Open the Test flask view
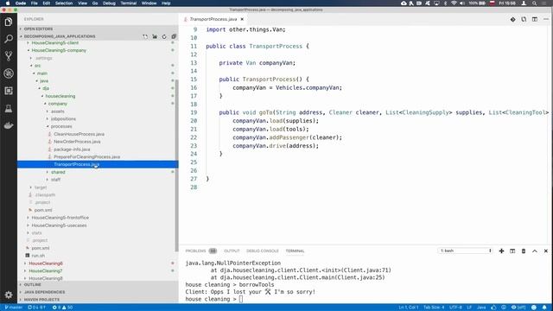Image resolution: width=553 pixels, height=311 pixels. [x=9, y=108]
